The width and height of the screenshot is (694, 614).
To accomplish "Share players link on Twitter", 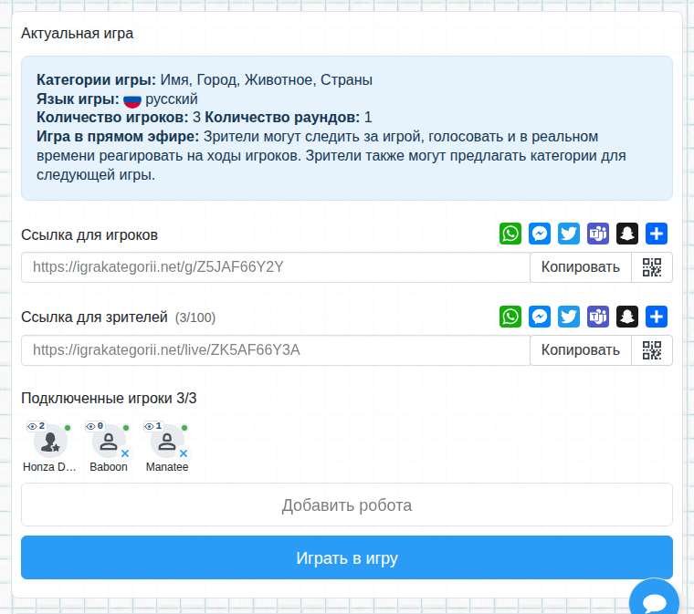I will point(569,234).
